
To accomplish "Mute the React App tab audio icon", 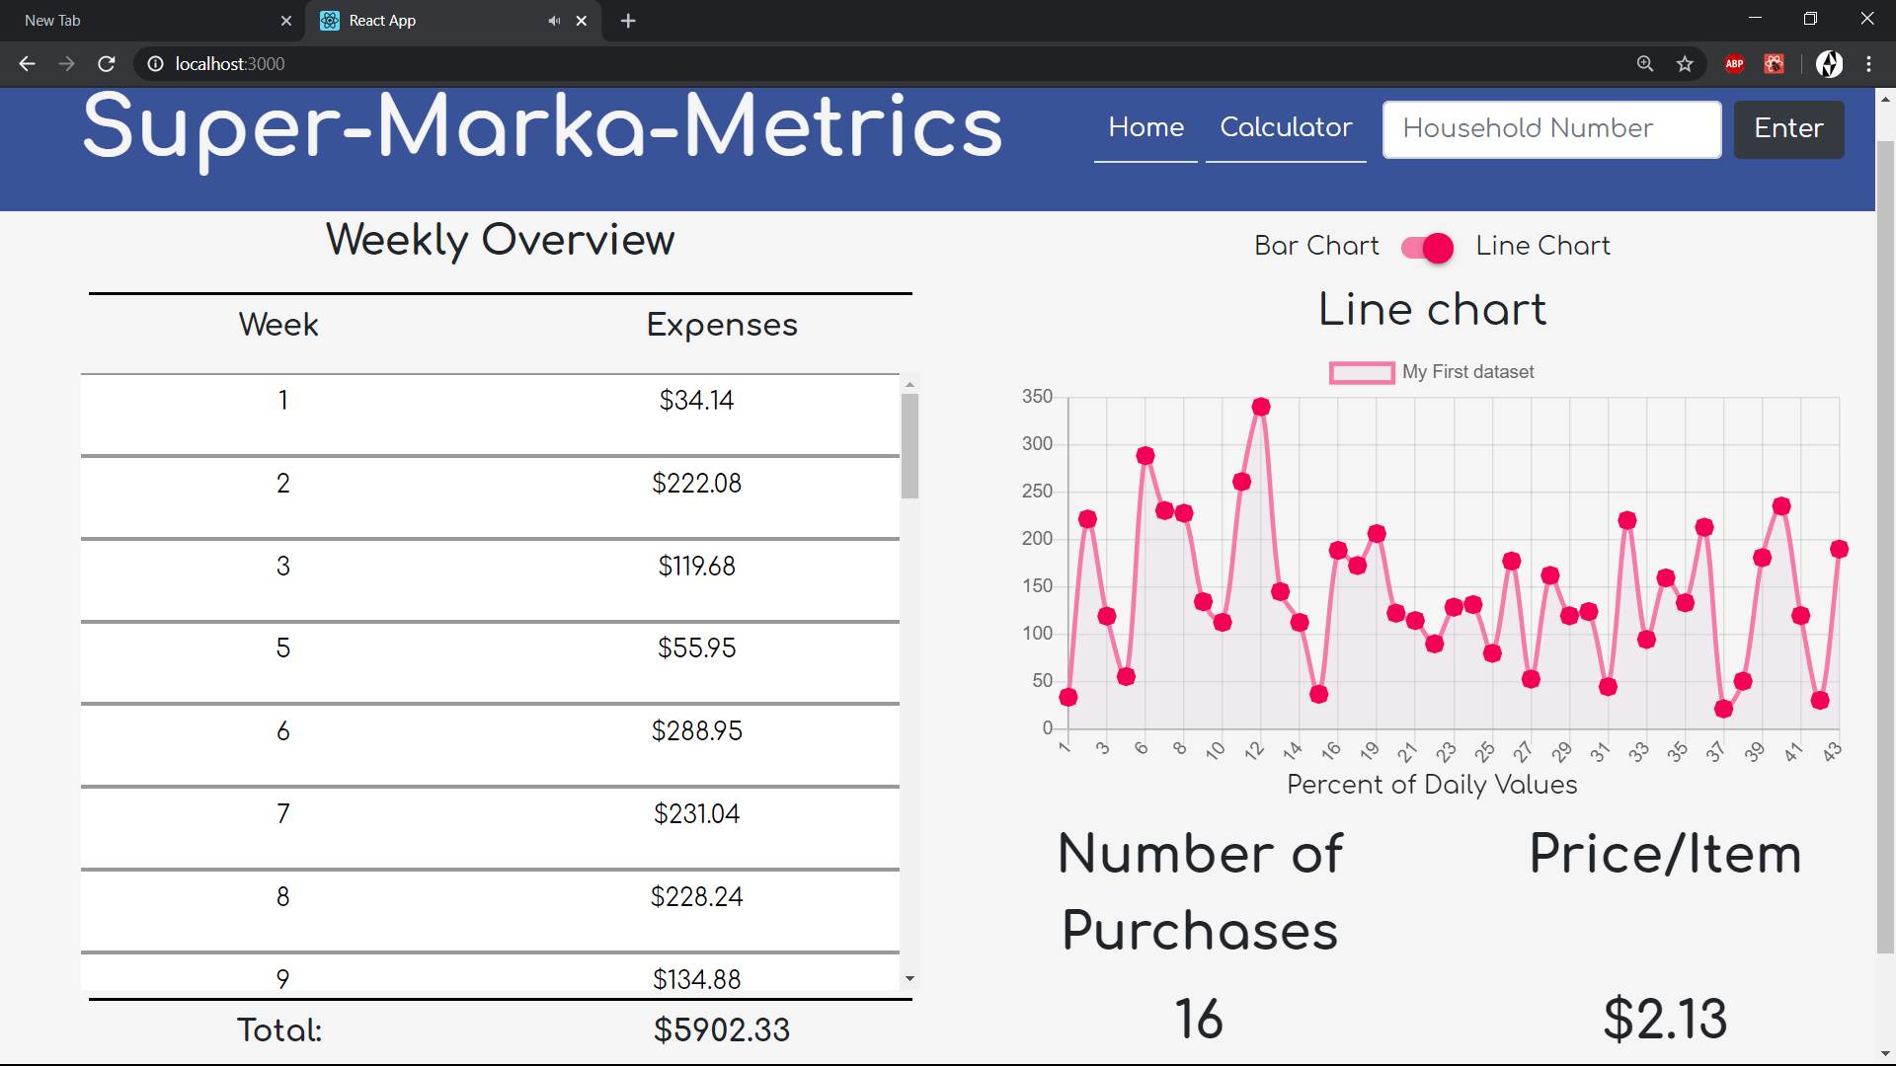I will [x=554, y=21].
